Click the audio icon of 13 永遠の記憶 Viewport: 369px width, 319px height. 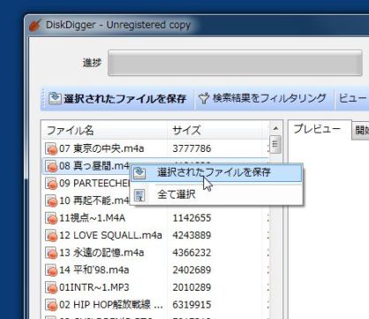(x=51, y=253)
